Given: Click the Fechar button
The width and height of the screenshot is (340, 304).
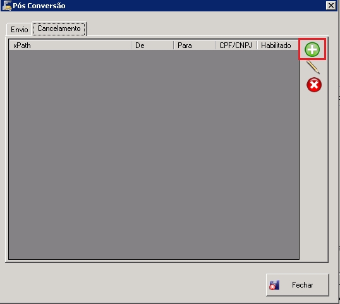Looking at the screenshot, I should (x=297, y=284).
